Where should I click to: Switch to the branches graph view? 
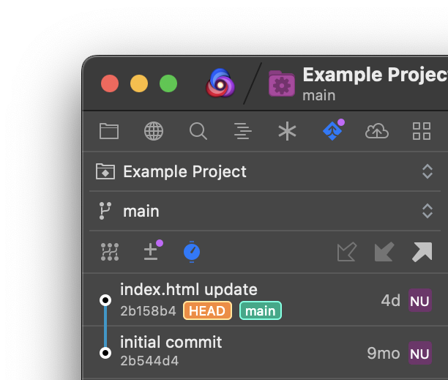click(110, 252)
